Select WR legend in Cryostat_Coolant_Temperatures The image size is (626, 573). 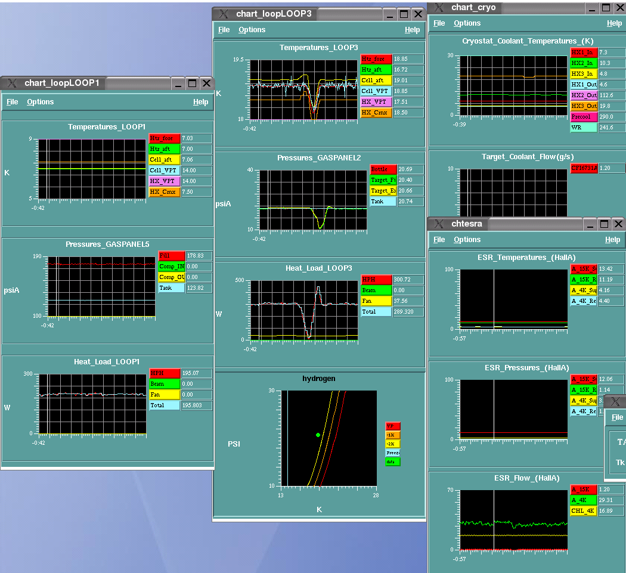[x=584, y=128]
